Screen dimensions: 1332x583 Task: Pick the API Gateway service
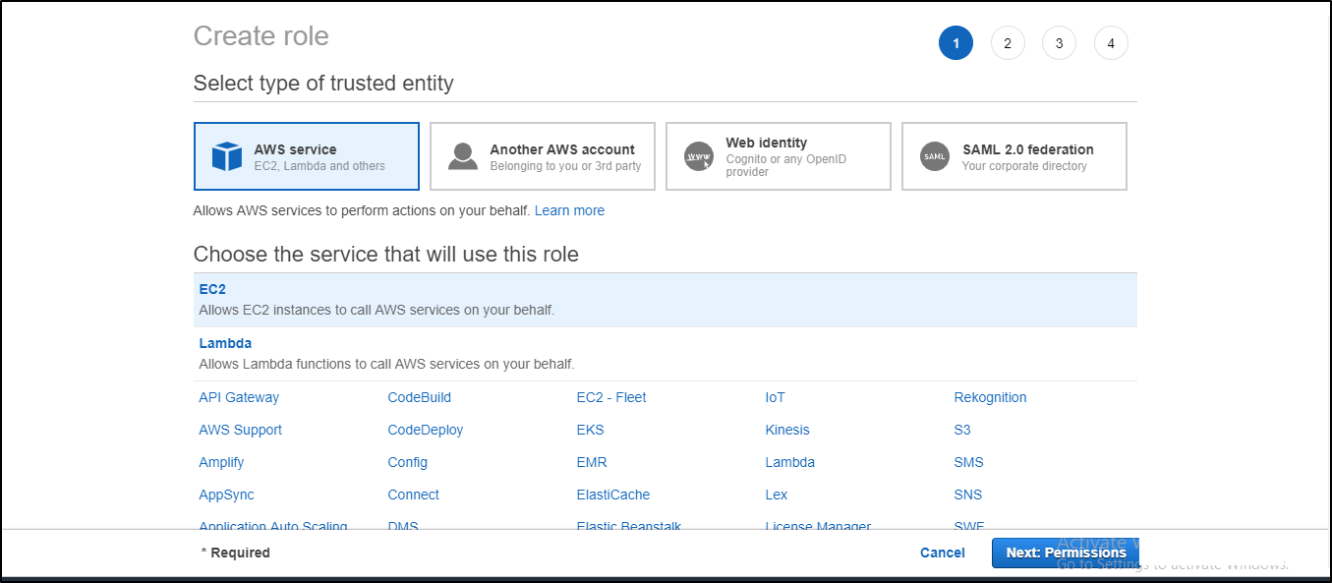[239, 397]
